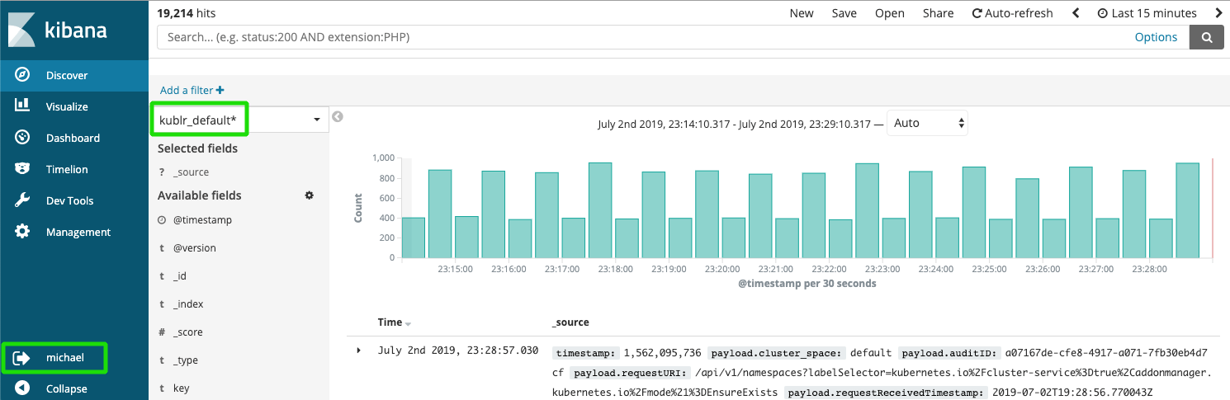
Task: Open Last 15 minutes time picker
Action: (x=1147, y=13)
